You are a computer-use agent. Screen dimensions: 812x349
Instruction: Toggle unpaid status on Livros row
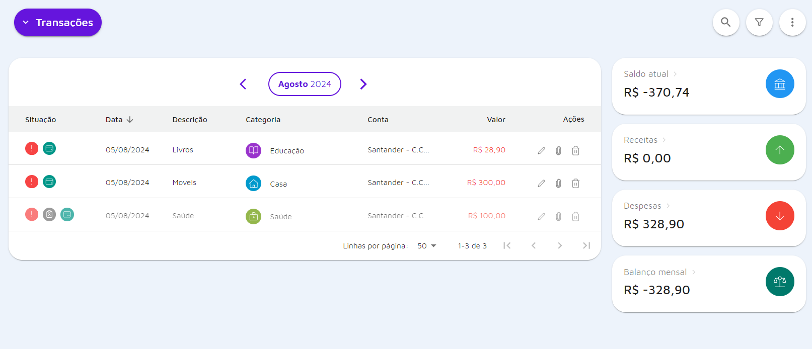click(32, 148)
